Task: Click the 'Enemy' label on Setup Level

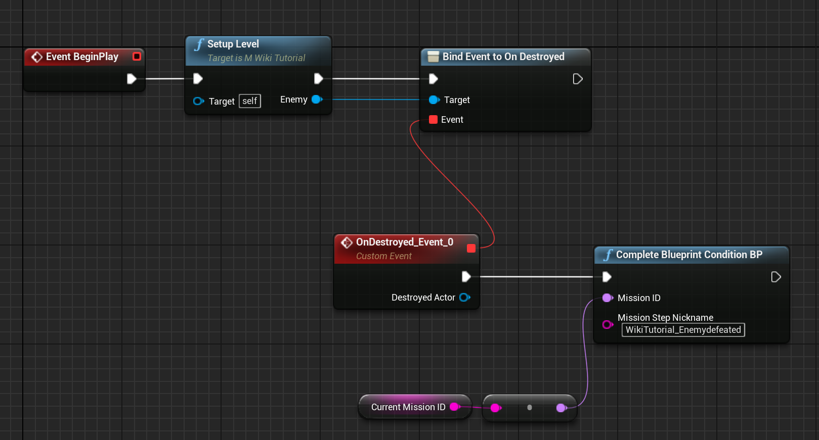Action: (x=294, y=100)
